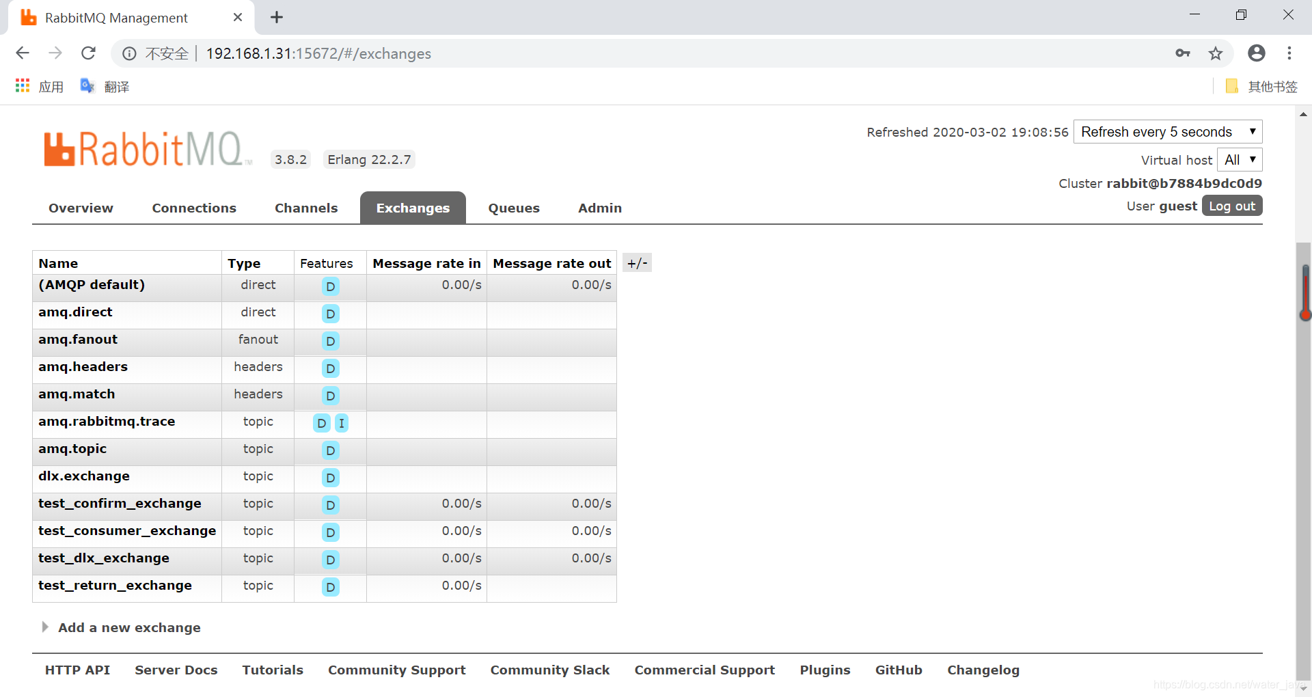Open the (AMQP default) exchange
The image size is (1312, 697).
pyautogui.click(x=92, y=285)
